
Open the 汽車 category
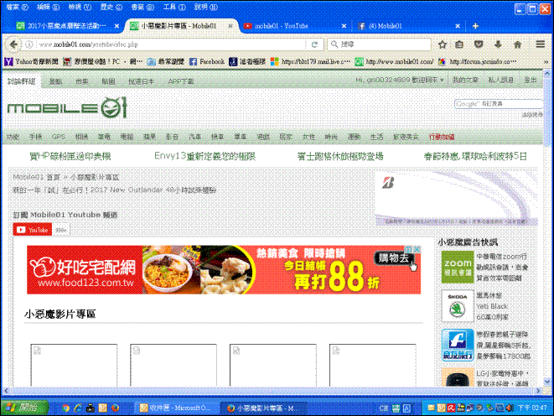click(194, 137)
